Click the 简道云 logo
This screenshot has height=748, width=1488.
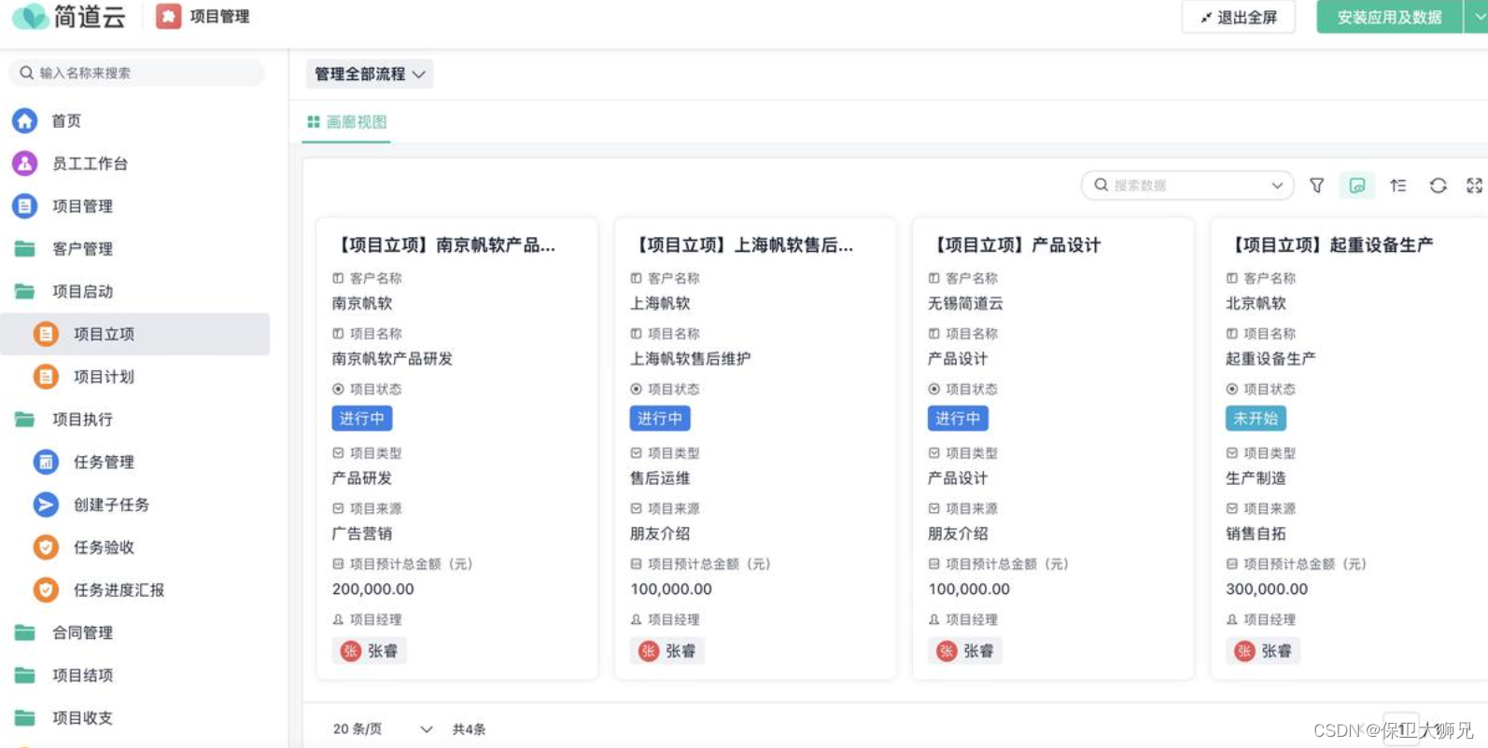click(68, 17)
